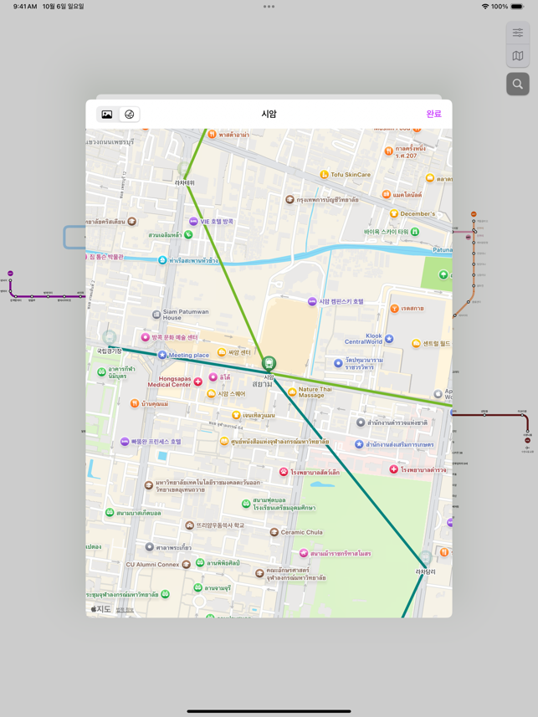
Task: Tap the Meeting place star pin
Action: (162, 355)
